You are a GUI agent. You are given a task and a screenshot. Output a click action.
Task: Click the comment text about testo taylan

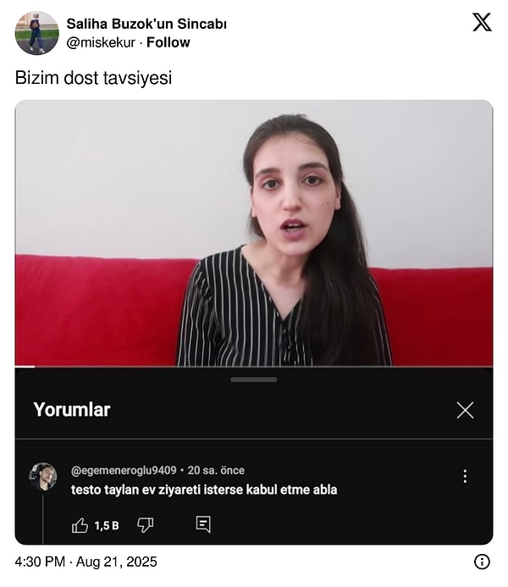click(x=204, y=490)
